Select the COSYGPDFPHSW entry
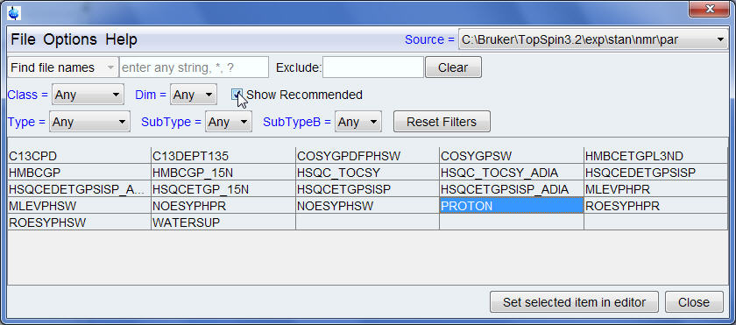The image size is (736, 325). coord(367,156)
